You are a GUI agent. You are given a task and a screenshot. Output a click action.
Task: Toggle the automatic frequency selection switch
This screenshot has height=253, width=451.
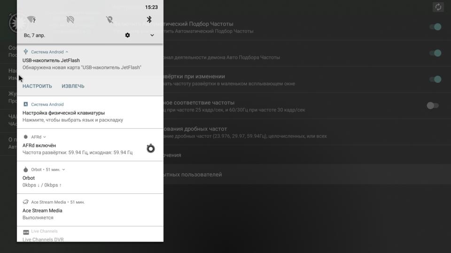click(435, 27)
